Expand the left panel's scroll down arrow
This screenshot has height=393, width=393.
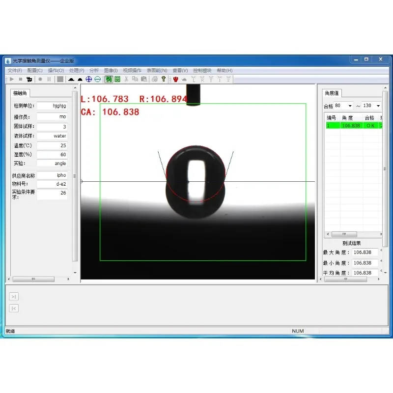(75, 273)
